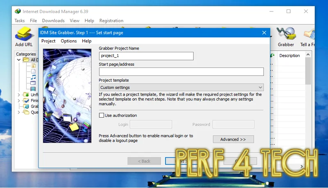Expand the Unfinished tree node
This screenshot has height=188, width=328.
click(18, 95)
